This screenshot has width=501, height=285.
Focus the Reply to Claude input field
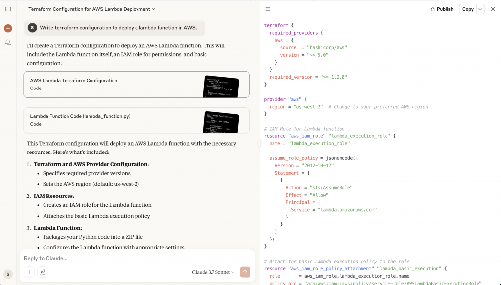137,258
